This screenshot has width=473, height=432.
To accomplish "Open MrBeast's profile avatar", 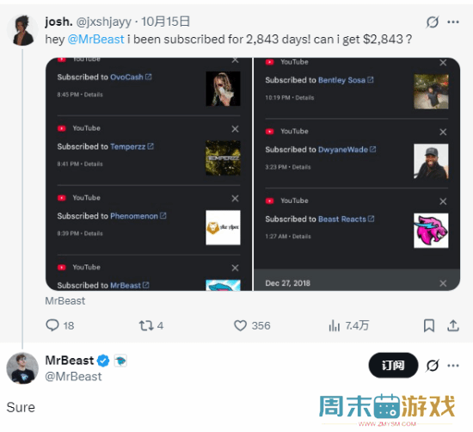I will [22, 368].
